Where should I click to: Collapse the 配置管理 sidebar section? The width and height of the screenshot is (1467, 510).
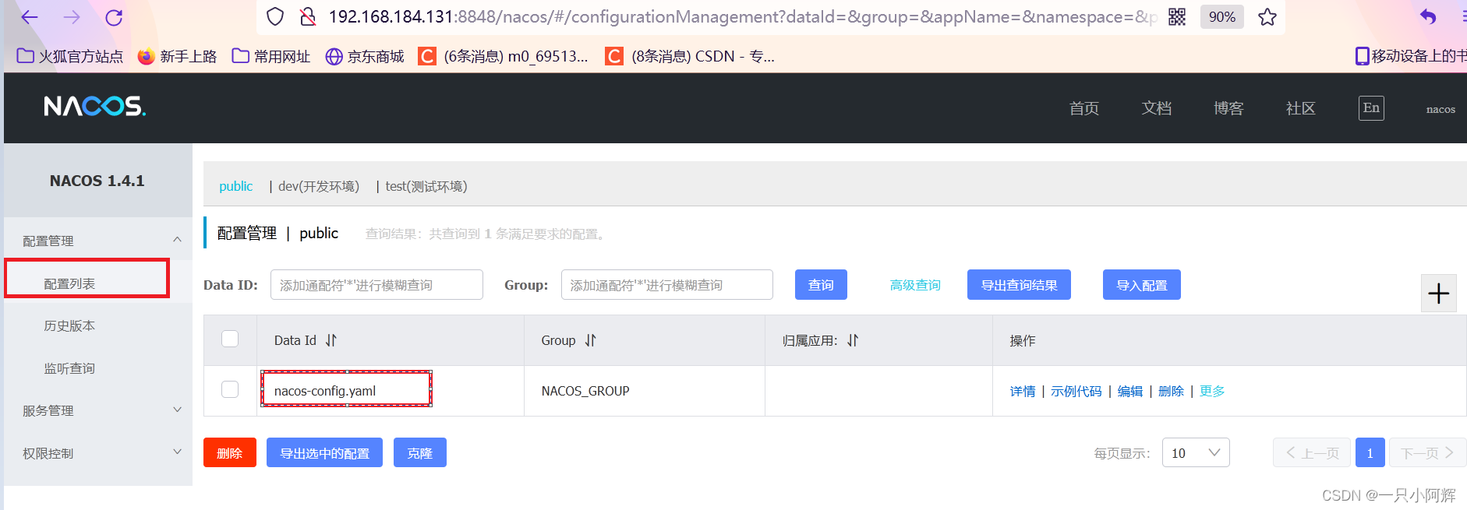coord(98,241)
